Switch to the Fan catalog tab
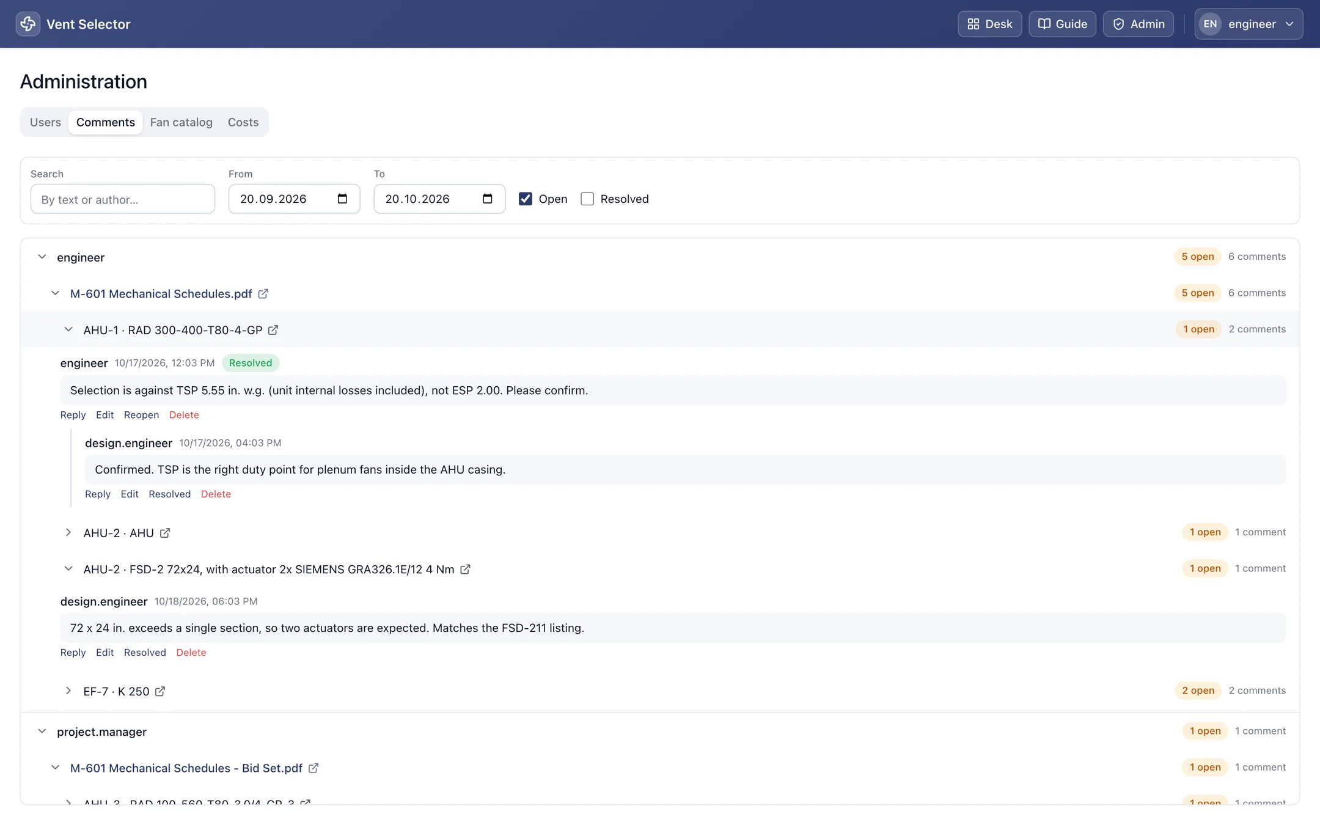 [x=182, y=122]
